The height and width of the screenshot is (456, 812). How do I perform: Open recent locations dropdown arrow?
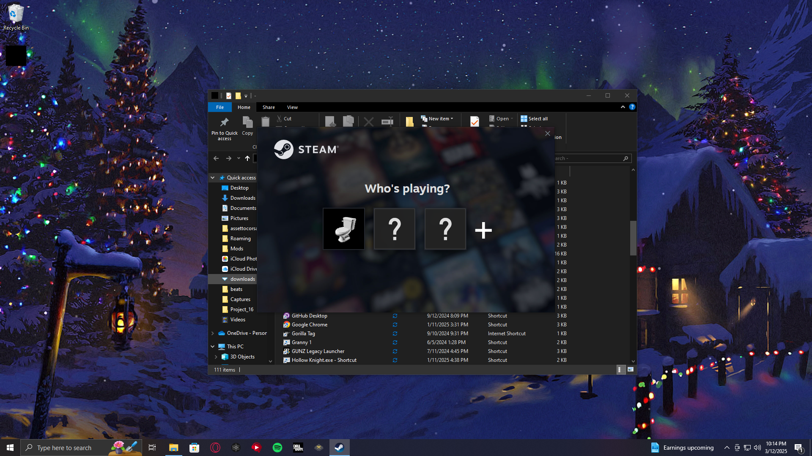[x=239, y=158]
